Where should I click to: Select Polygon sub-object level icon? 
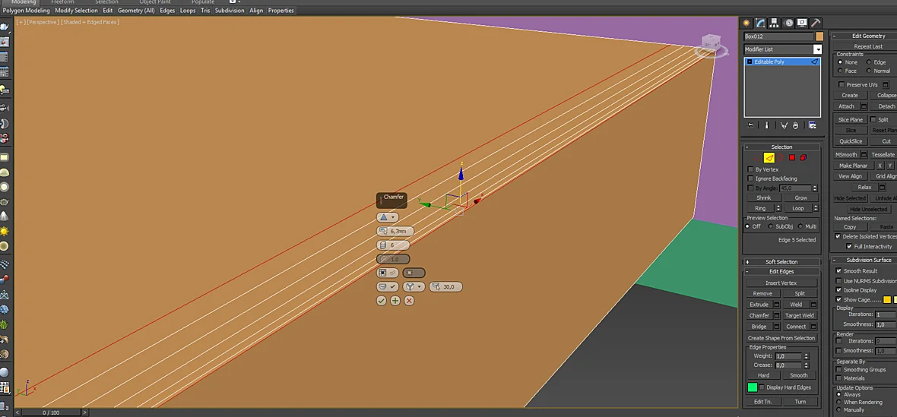(x=792, y=158)
